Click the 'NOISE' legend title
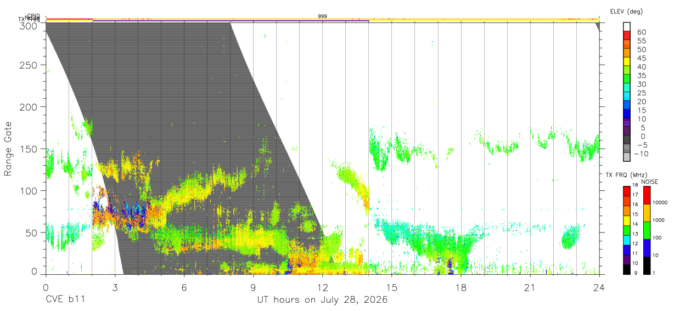Viewport: 674px width, 311px height. tap(649, 182)
